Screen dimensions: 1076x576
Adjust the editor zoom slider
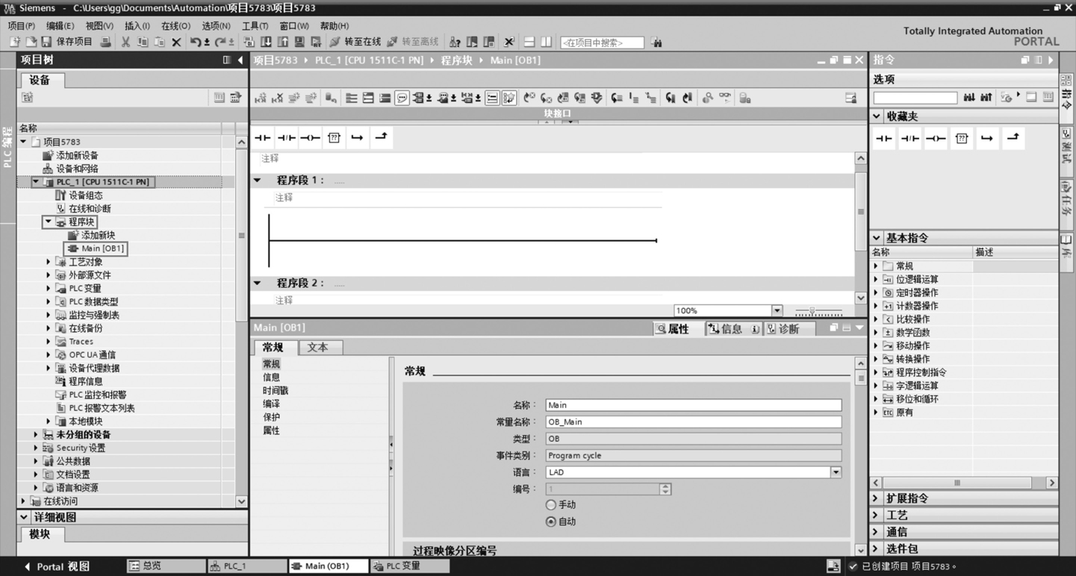click(x=812, y=311)
